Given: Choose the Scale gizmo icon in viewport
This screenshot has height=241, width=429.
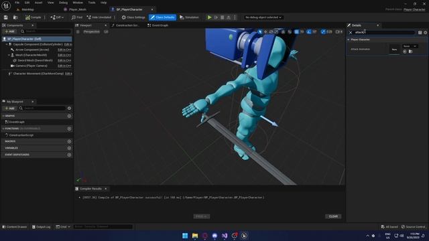Looking at the screenshot, I should coord(276,31).
